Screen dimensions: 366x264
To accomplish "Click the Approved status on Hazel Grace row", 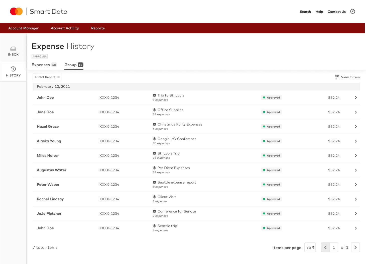I will [x=272, y=126].
